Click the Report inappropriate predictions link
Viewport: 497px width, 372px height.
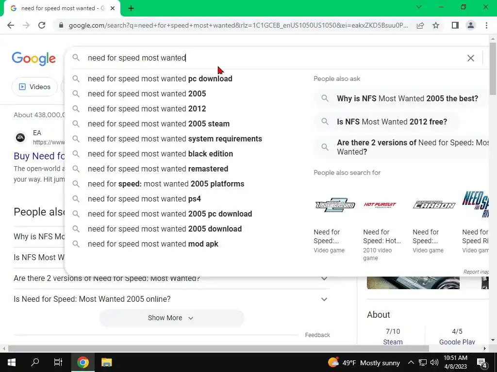(476, 272)
